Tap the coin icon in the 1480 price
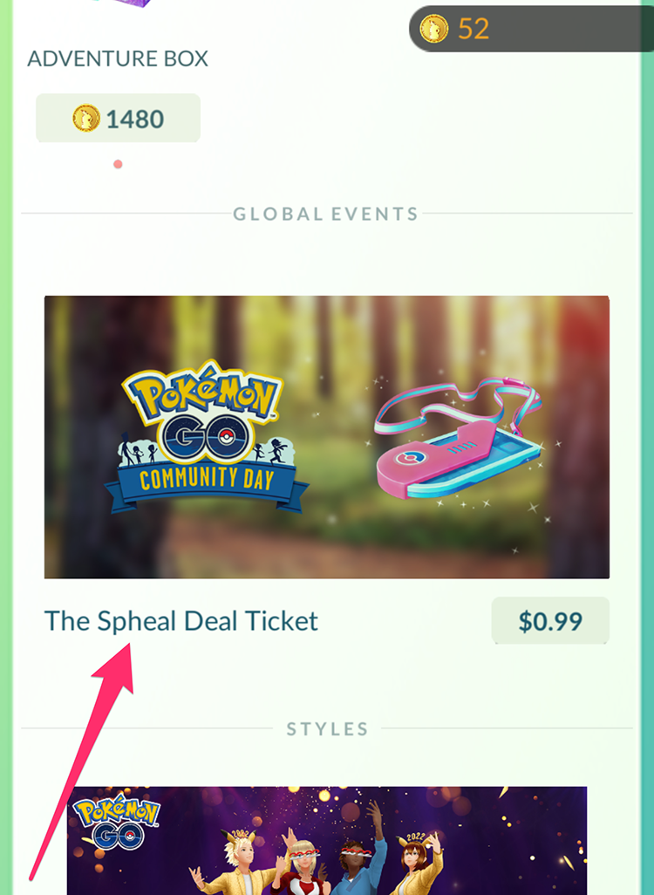Image resolution: width=654 pixels, height=895 pixels. point(86,118)
